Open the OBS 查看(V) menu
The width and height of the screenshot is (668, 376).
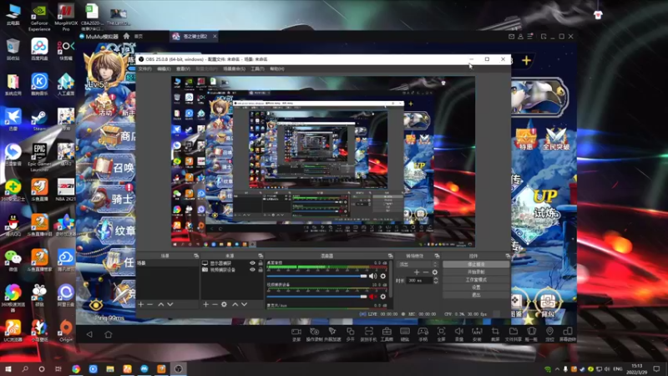pyautogui.click(x=183, y=69)
